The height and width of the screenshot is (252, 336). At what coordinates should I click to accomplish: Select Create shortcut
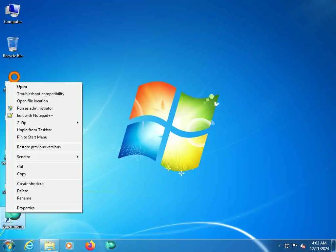coord(44,184)
